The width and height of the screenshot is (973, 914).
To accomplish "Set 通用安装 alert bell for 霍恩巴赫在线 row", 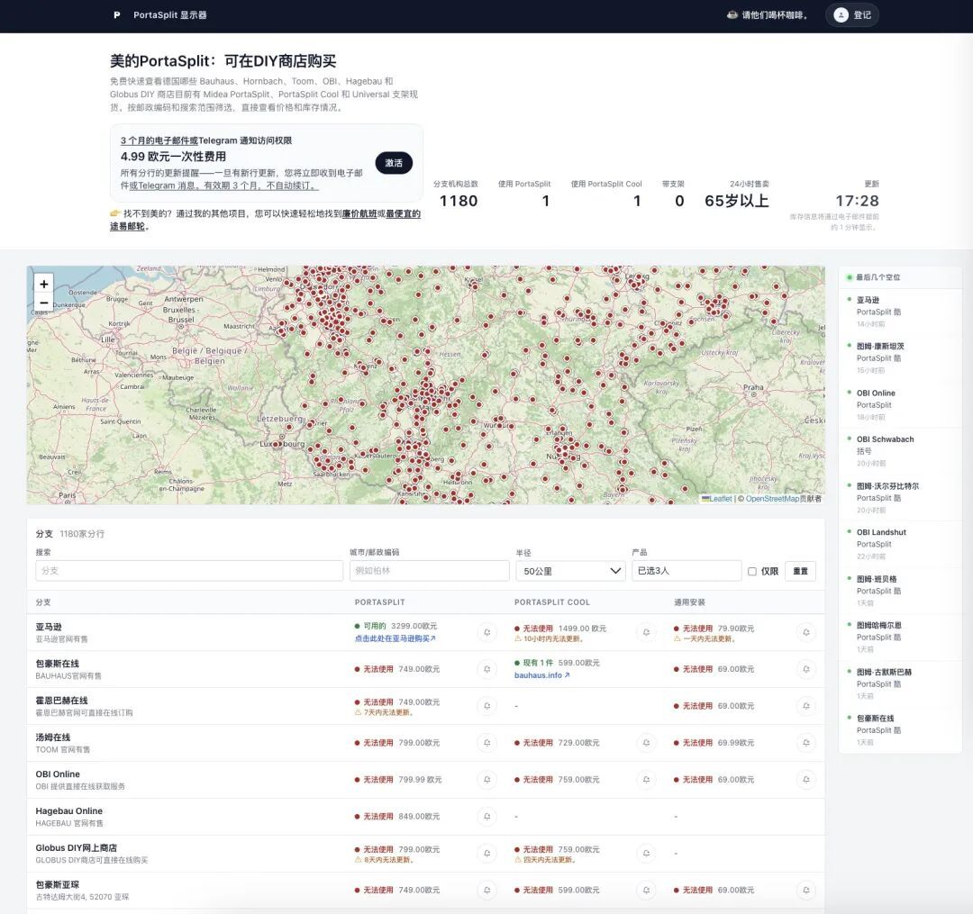I will pos(806,706).
